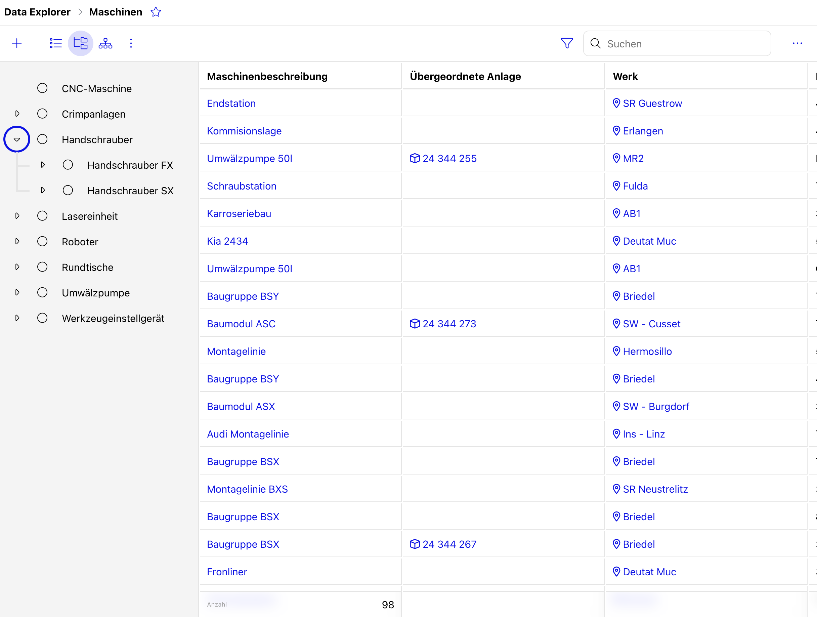Expand the Handschrauber SX node
Screen dimensions: 817x617
coord(43,190)
